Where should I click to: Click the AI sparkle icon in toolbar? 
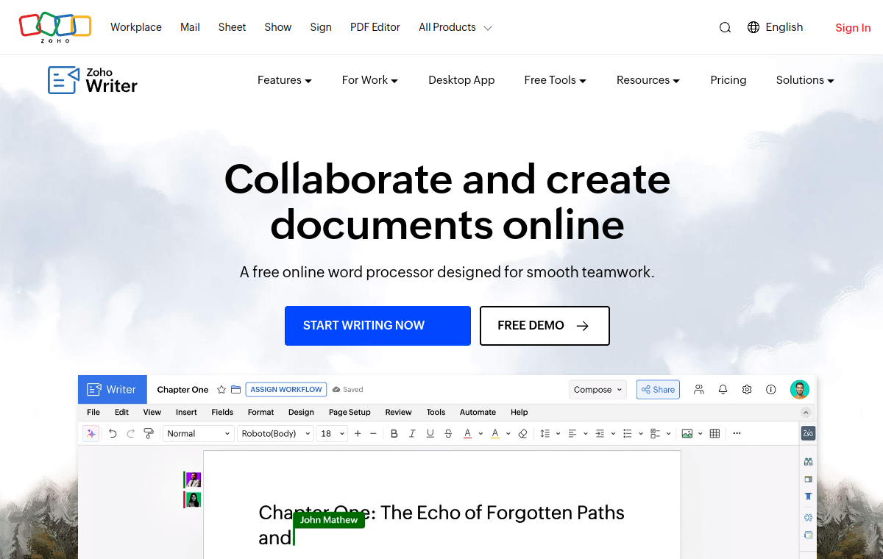[x=91, y=433]
